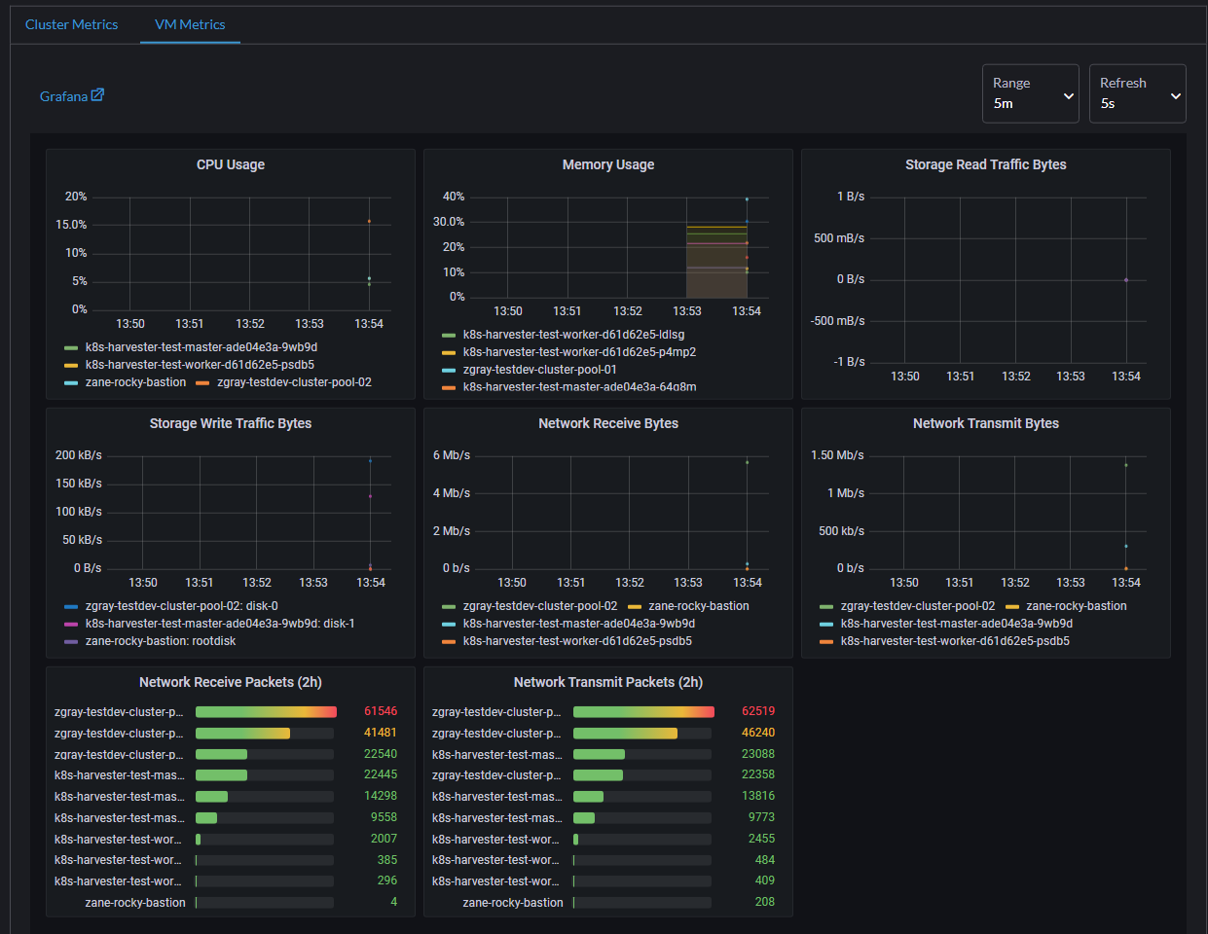The width and height of the screenshot is (1208, 934).
Task: Click magenta swatch for master-ade04e3a-9wb9d: disk-1
Action: click(x=71, y=625)
